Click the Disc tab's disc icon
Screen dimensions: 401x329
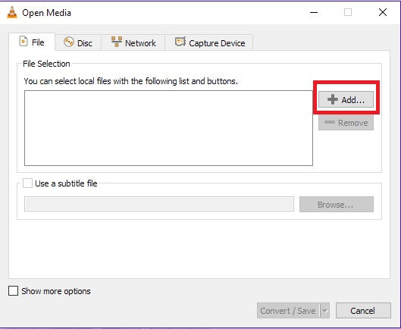69,42
